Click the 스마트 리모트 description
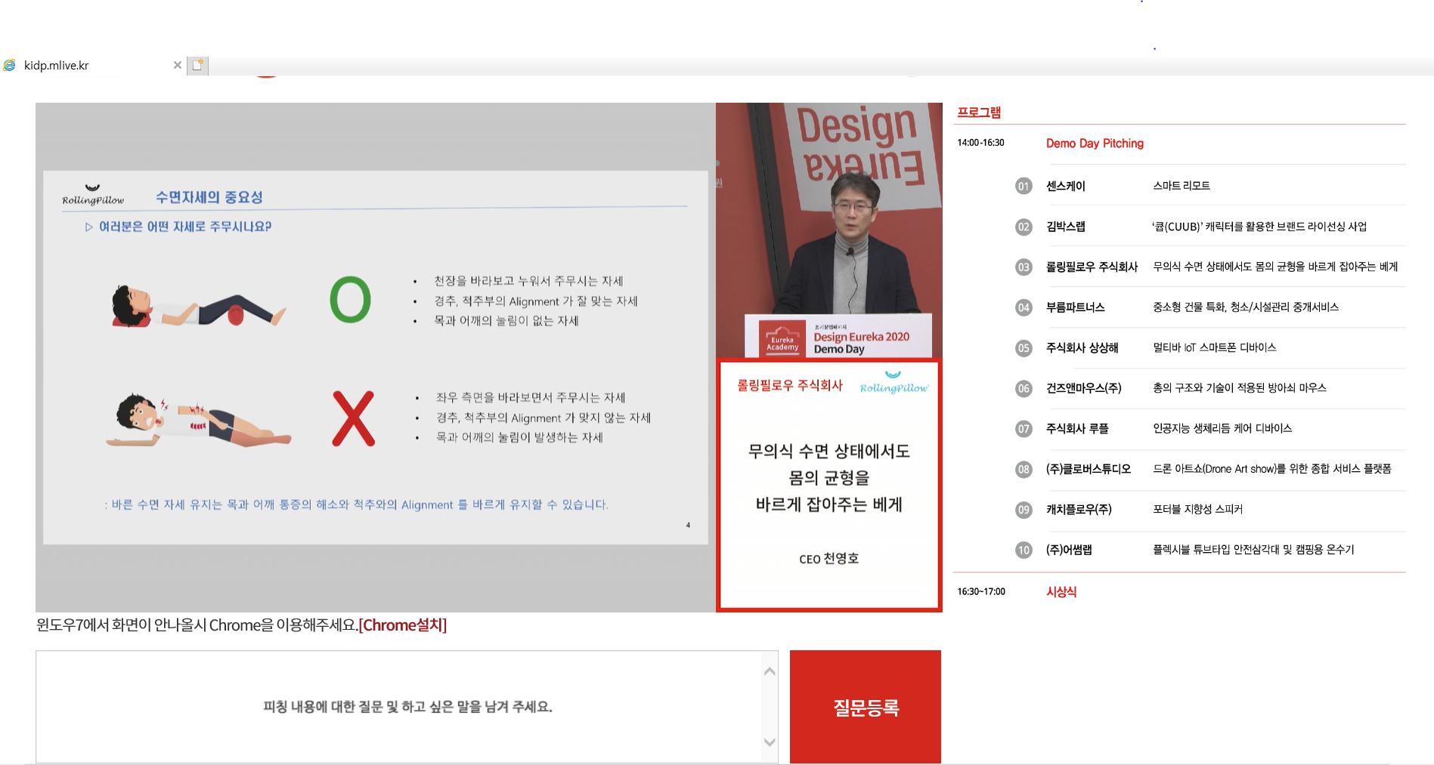 point(1182,186)
